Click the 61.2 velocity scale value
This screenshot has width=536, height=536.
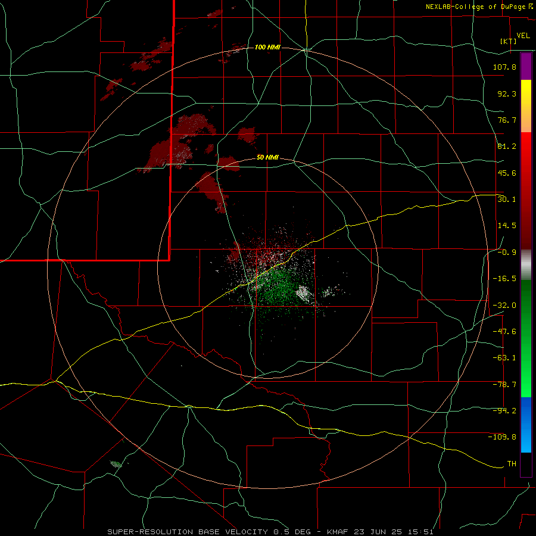click(x=507, y=147)
